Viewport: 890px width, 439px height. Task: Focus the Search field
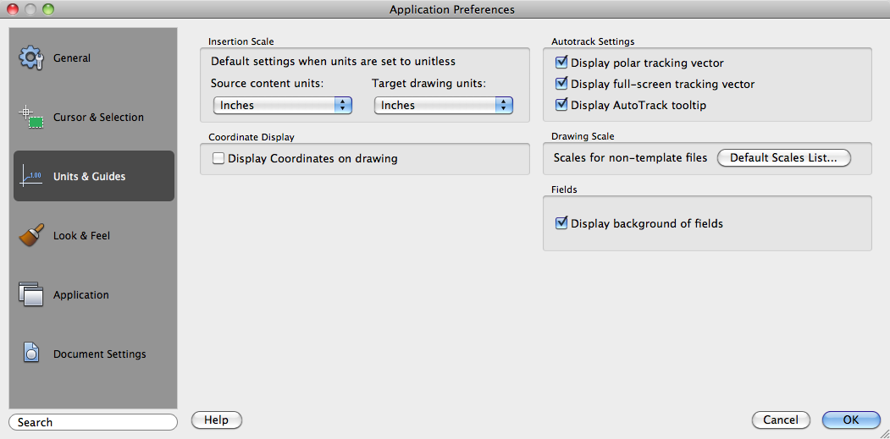coord(93,422)
